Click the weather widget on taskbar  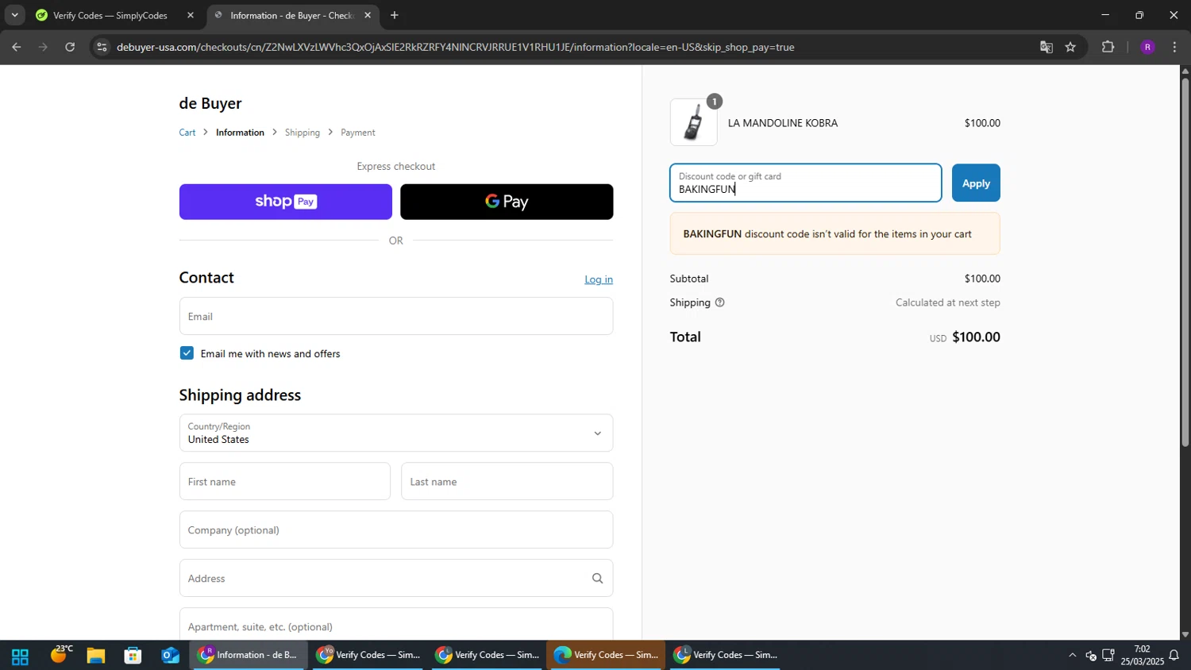coord(60,655)
